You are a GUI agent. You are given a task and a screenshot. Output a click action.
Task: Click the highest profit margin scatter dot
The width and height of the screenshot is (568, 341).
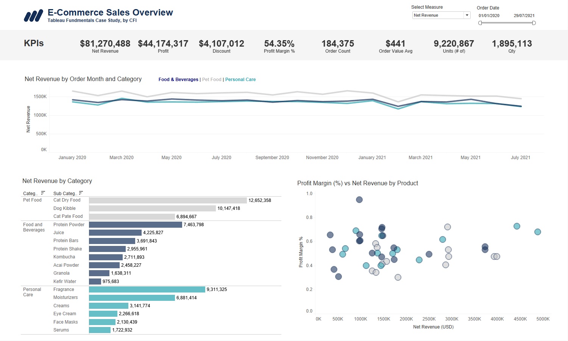[359, 200]
